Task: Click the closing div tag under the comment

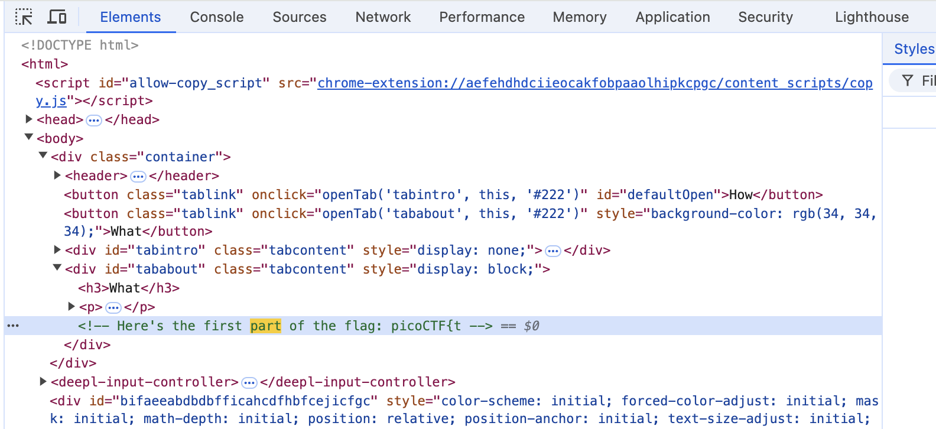Action: (x=87, y=344)
